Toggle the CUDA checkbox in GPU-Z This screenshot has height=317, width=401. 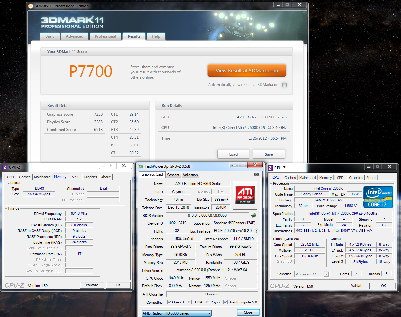pos(190,302)
